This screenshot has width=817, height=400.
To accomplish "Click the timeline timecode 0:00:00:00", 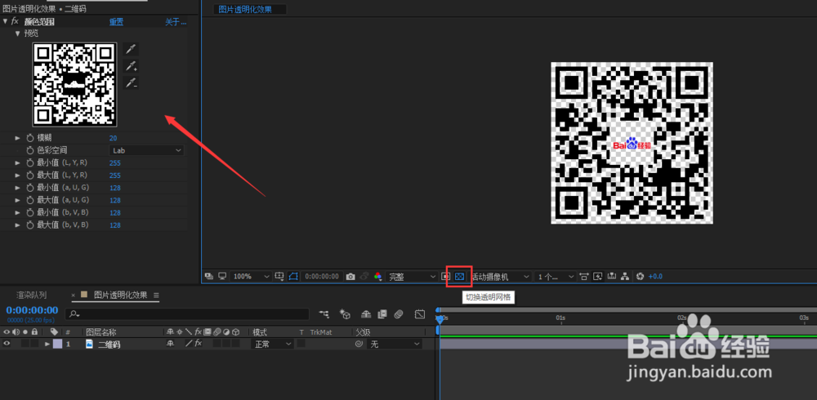I will click(x=33, y=310).
